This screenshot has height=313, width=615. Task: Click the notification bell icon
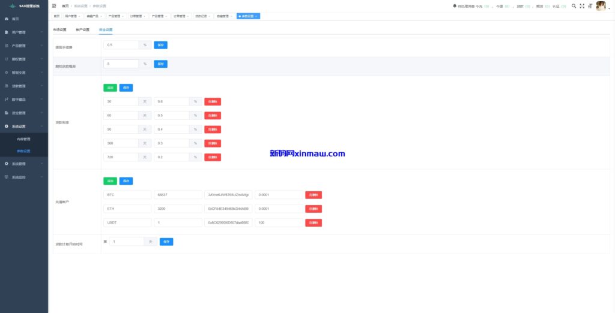click(x=455, y=6)
